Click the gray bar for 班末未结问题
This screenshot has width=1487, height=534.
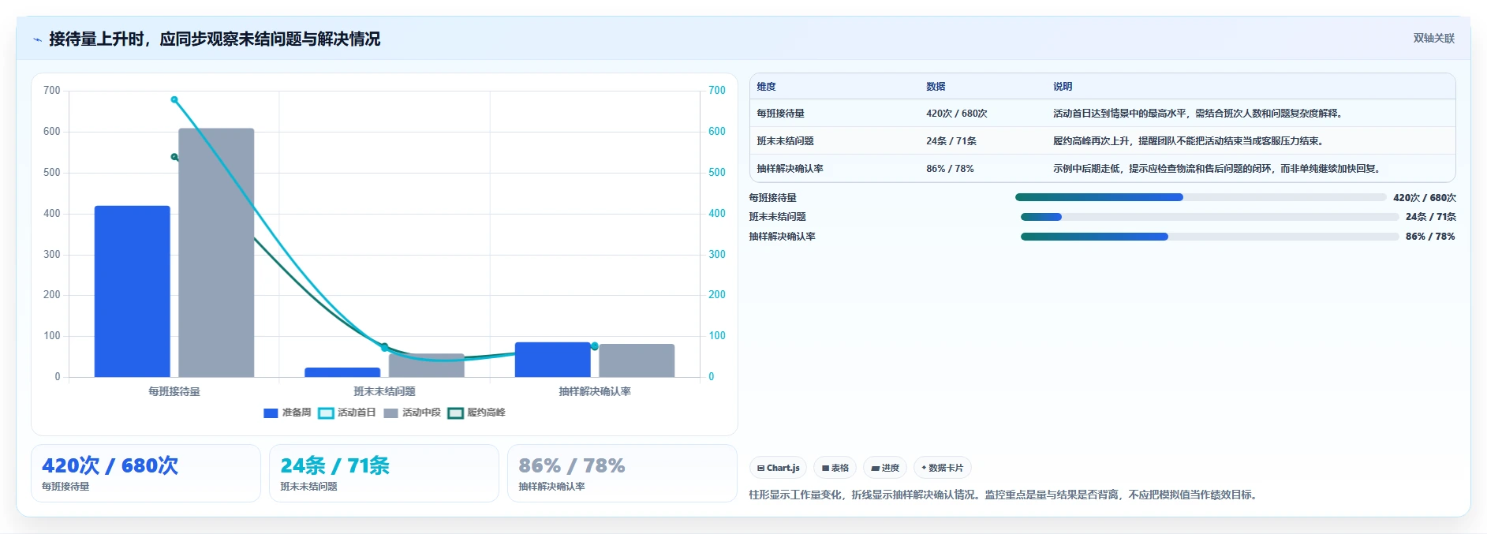[x=426, y=365]
